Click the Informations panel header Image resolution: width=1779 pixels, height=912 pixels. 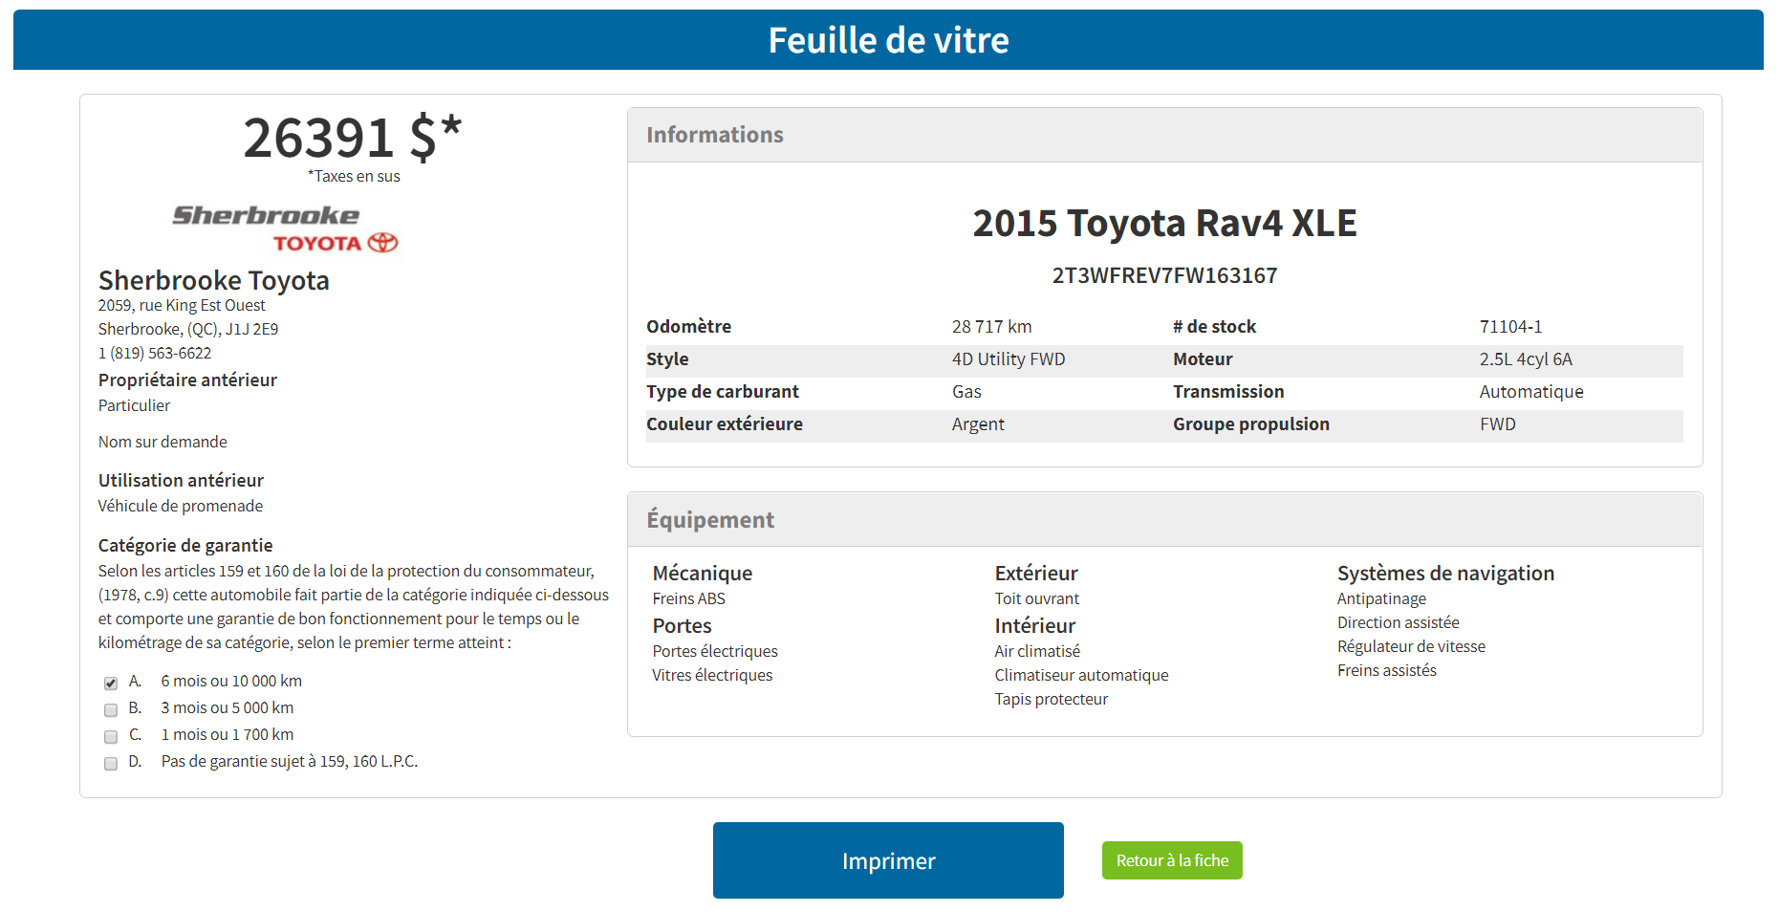point(715,135)
